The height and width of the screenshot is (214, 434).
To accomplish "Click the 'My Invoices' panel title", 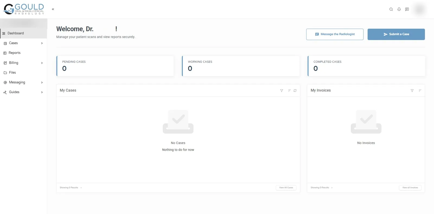I will (321, 90).
